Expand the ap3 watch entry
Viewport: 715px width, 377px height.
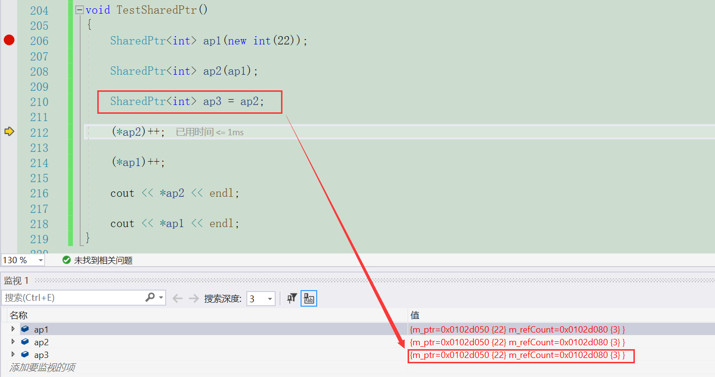13,355
